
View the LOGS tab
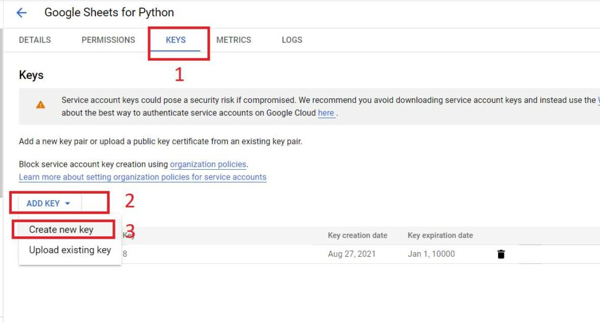click(292, 40)
